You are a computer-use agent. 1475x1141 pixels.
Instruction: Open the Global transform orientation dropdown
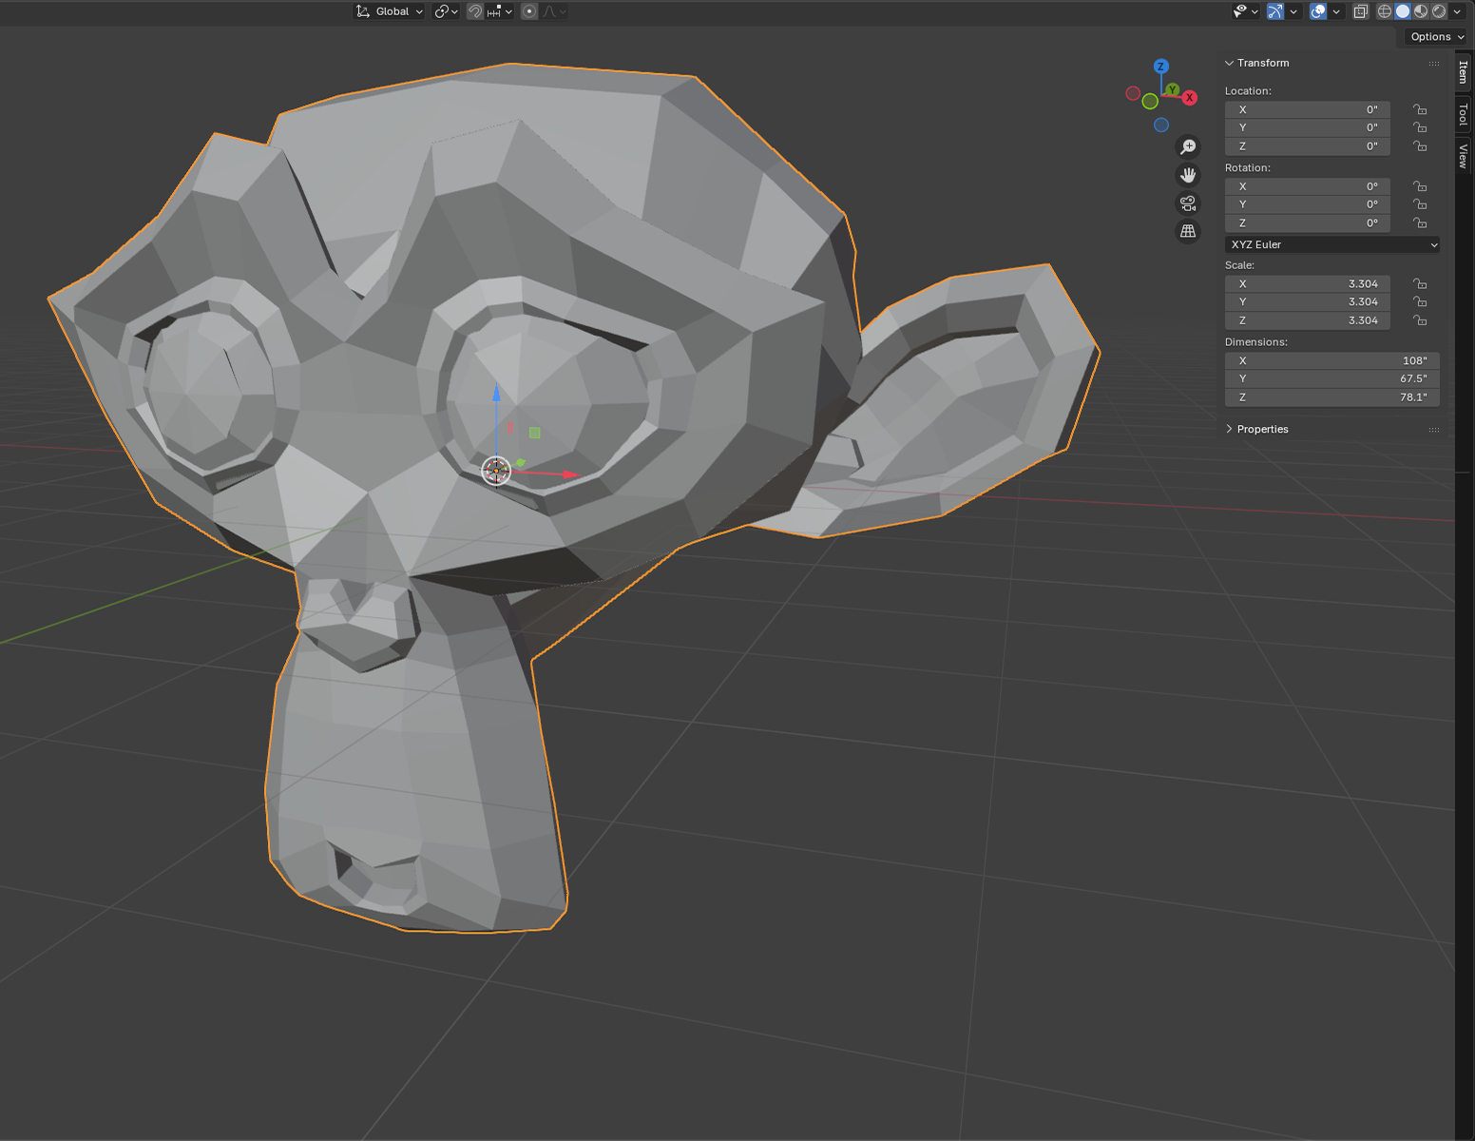390,11
